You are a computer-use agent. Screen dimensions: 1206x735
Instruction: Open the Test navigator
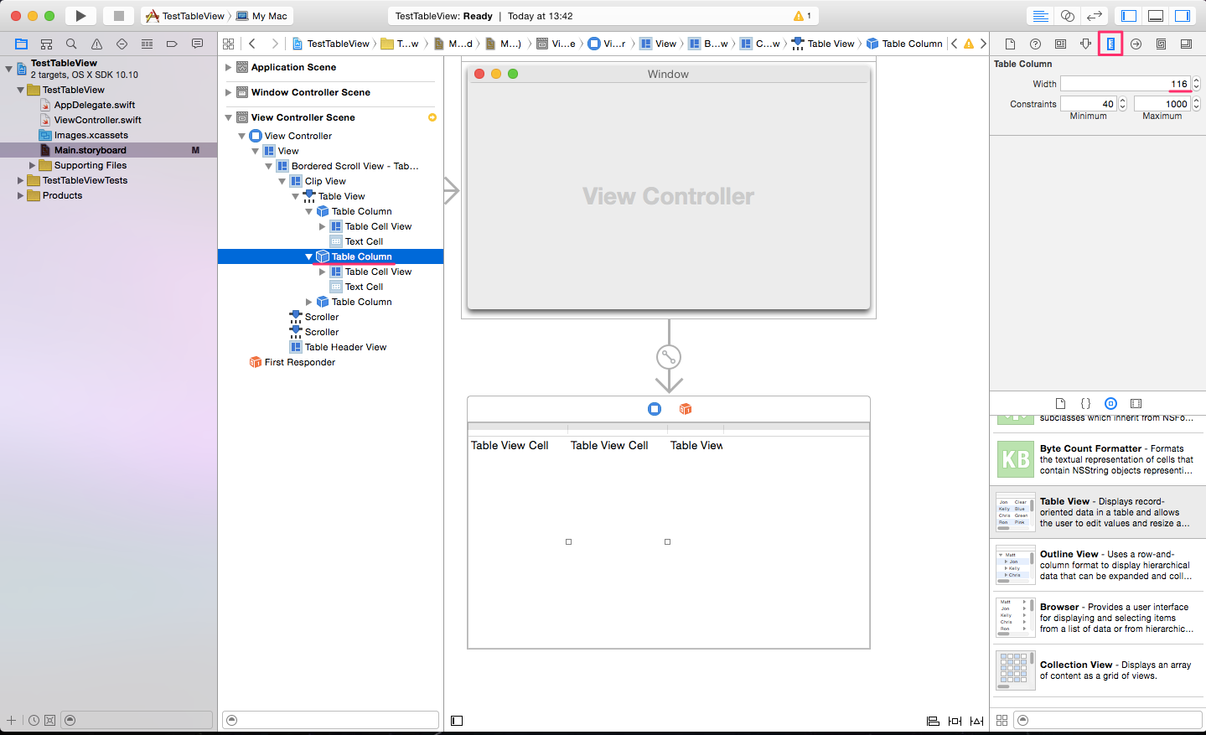click(122, 44)
